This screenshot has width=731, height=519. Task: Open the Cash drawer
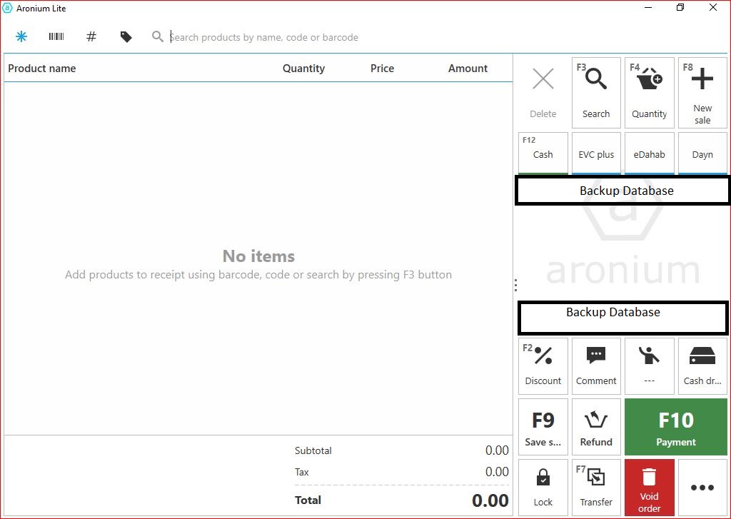702,366
